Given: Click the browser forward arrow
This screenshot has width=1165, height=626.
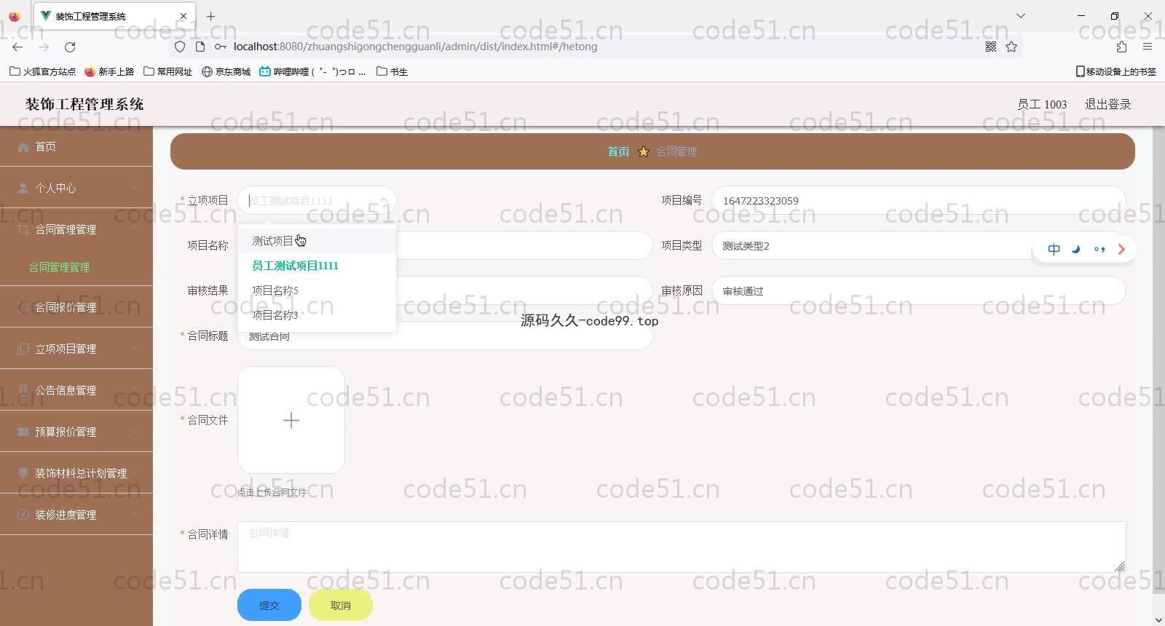Looking at the screenshot, I should pyautogui.click(x=44, y=47).
